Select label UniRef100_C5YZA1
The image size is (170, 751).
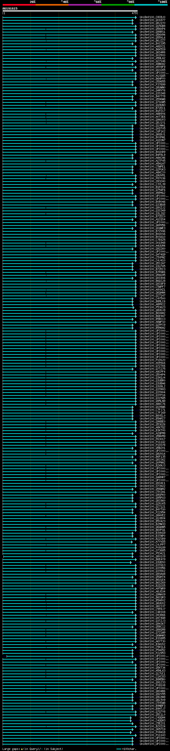152,492
